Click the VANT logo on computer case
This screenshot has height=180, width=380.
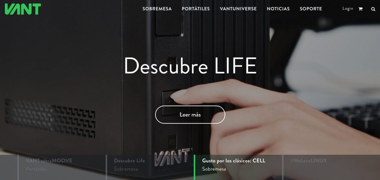click(x=173, y=157)
